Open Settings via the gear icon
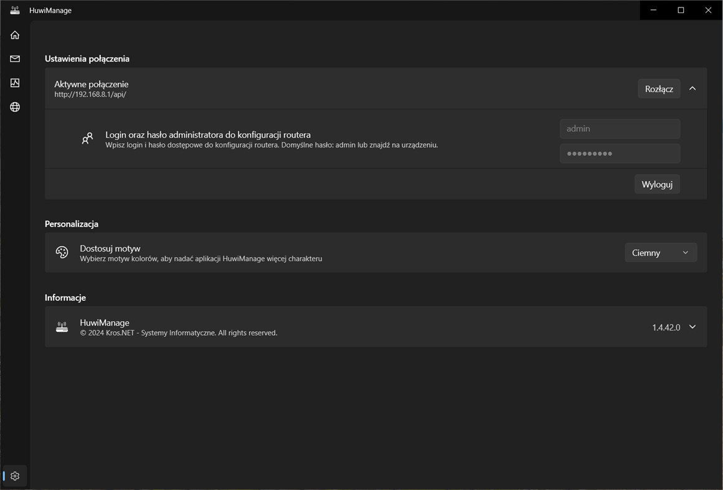 [14, 475]
